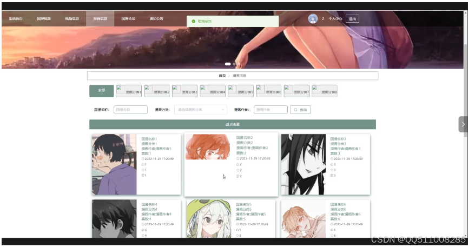Focus the 漫画作者 search input

[271, 110]
